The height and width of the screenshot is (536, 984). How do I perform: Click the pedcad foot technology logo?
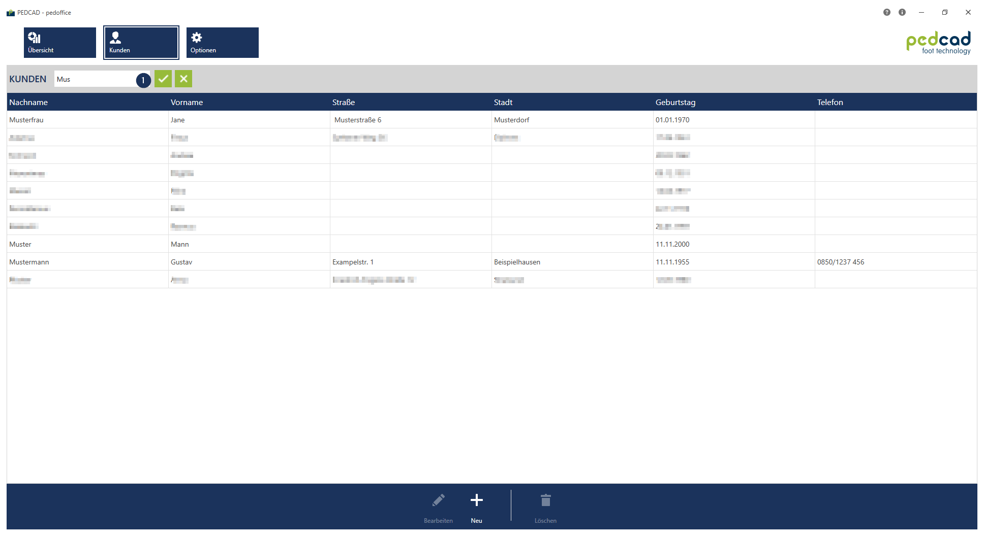point(938,43)
